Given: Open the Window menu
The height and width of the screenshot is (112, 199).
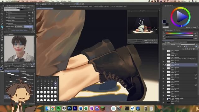Looking at the screenshot, I should [64, 1].
